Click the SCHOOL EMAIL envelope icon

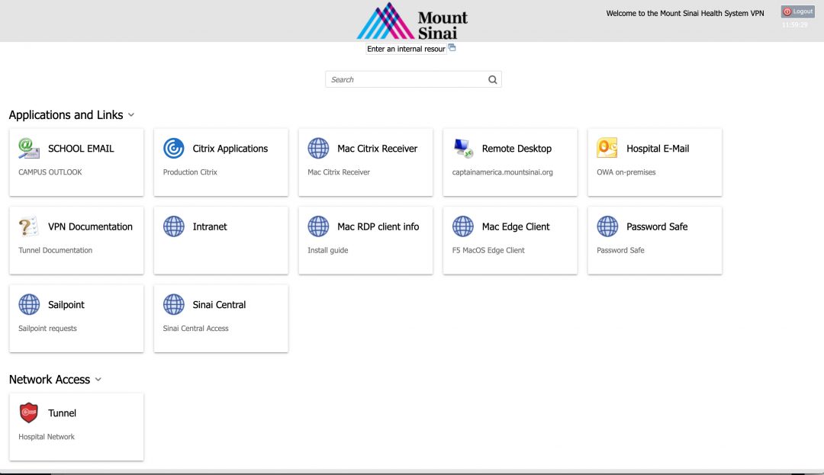click(x=29, y=148)
